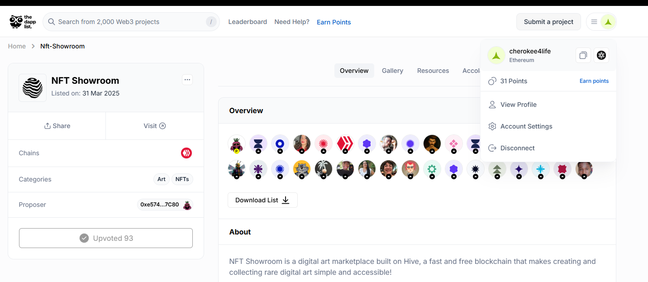Click the proposer address 0xe574...7C80

pos(159,205)
